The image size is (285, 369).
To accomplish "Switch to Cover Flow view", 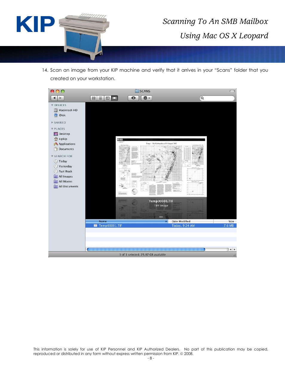I will coord(114,98).
